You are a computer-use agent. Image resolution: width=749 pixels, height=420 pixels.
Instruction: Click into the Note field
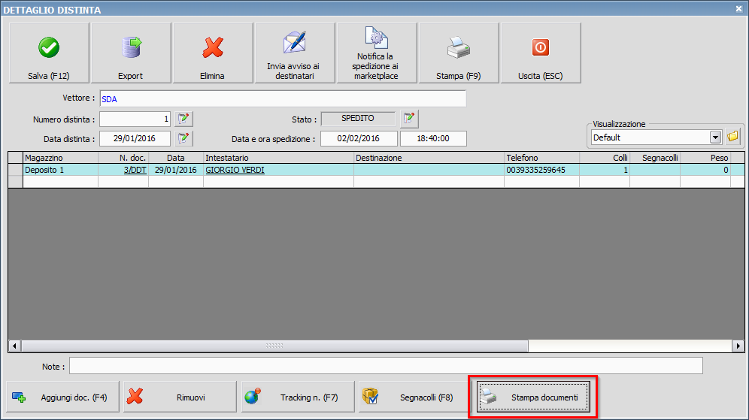click(386, 366)
